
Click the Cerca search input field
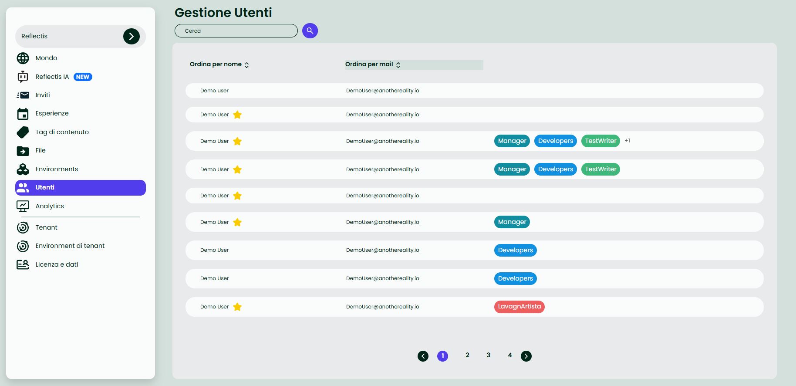coord(236,31)
